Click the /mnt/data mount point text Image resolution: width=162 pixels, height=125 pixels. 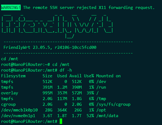[x=107, y=116]
